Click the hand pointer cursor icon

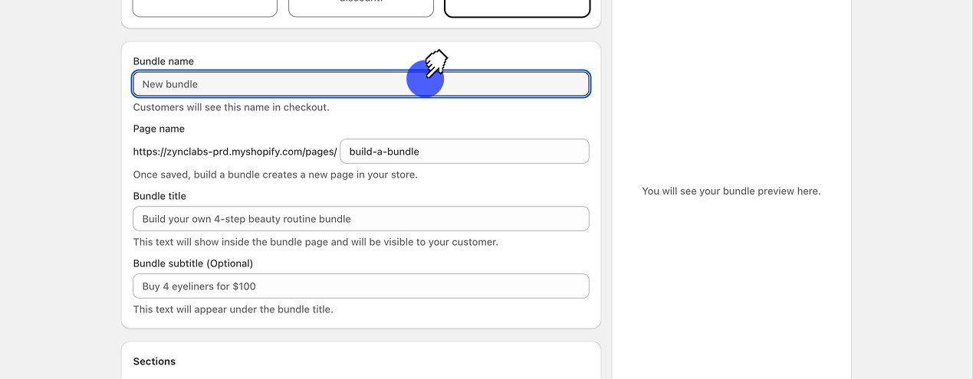(x=436, y=63)
